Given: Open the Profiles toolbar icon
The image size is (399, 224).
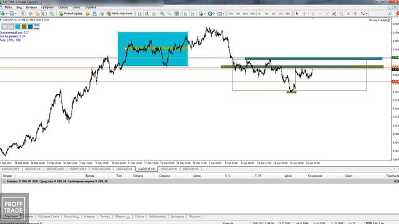Looking at the screenshot, I should click(x=12, y=14).
